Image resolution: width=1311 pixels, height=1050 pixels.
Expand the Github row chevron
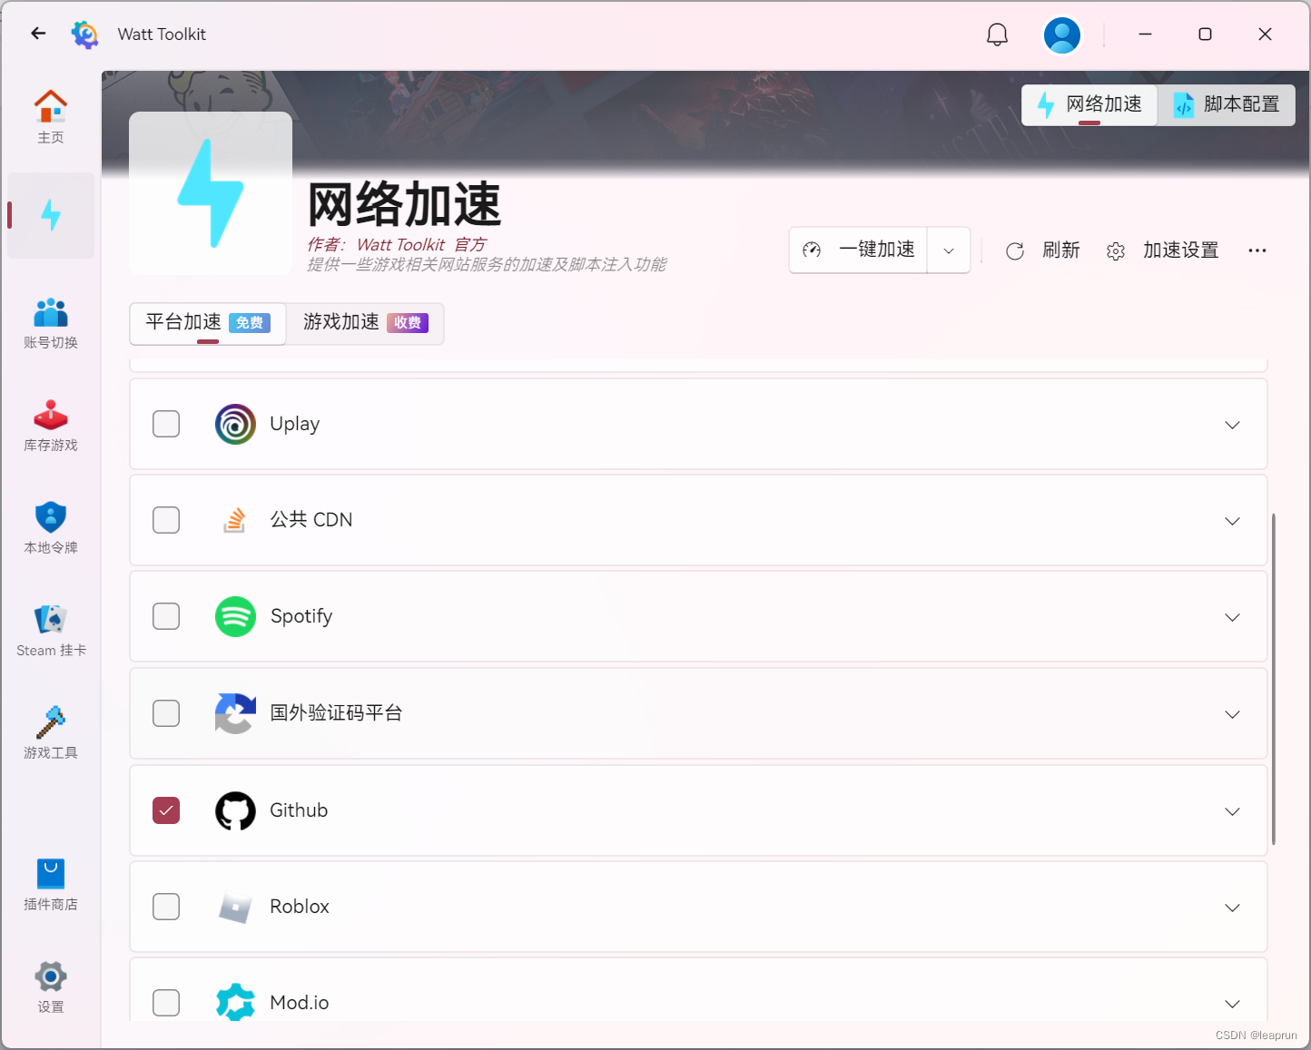click(x=1232, y=811)
